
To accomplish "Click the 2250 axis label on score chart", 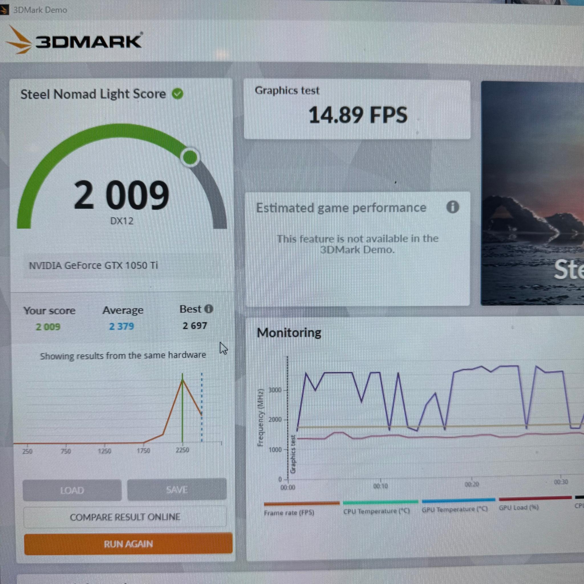I will pos(182,450).
